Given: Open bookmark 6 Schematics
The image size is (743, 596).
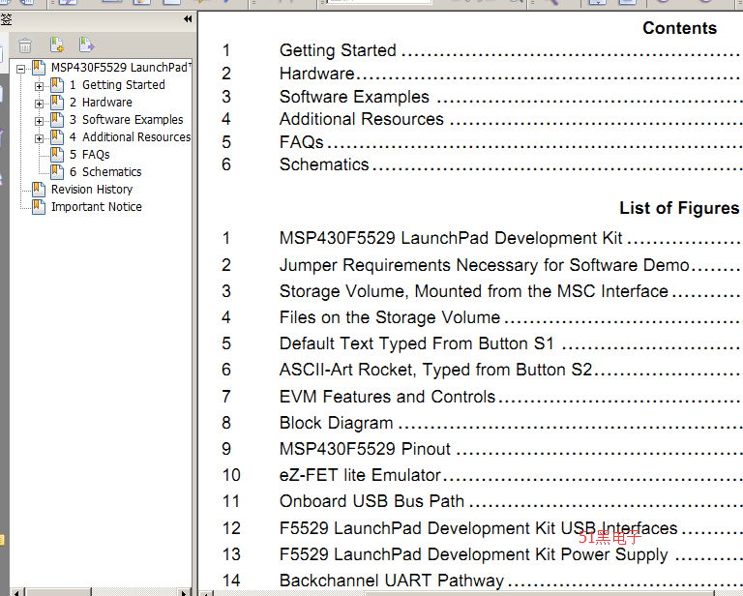Looking at the screenshot, I should [x=105, y=172].
